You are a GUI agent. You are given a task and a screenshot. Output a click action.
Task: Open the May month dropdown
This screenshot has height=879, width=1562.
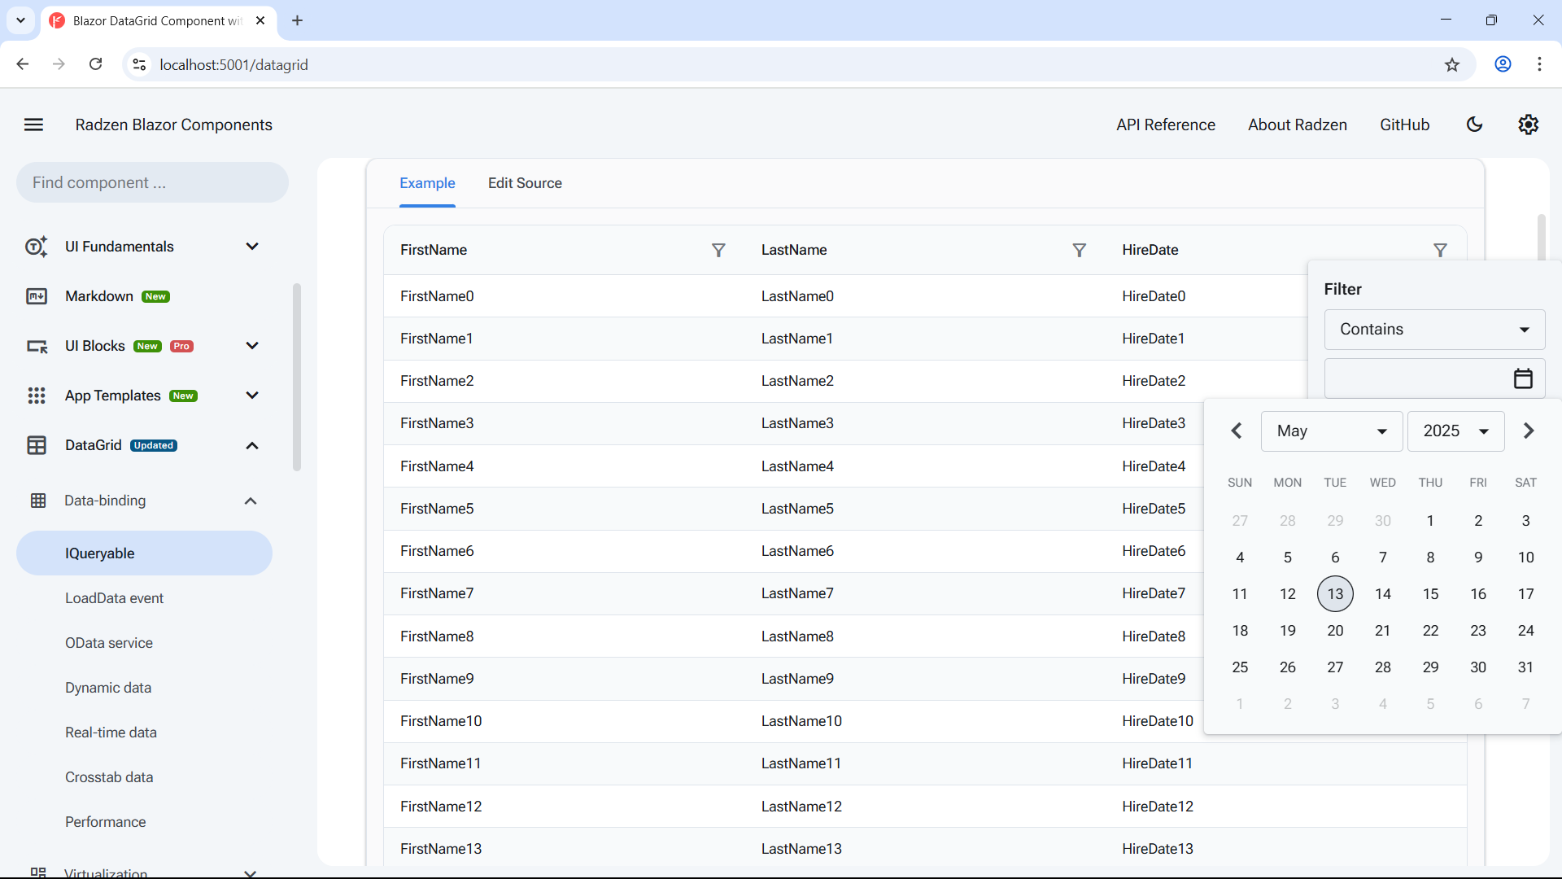(x=1331, y=431)
